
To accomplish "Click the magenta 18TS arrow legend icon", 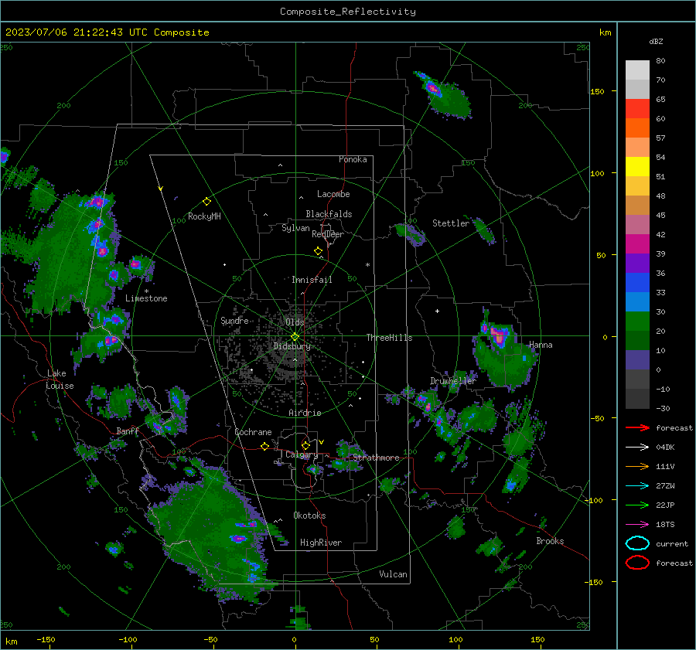I will pyautogui.click(x=637, y=525).
